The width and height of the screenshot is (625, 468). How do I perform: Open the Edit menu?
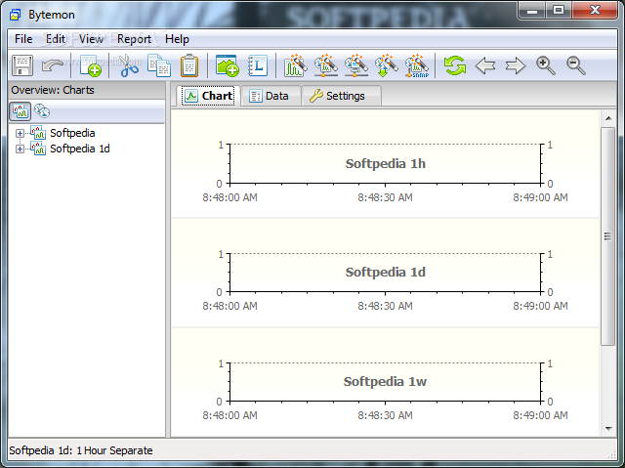[56, 39]
